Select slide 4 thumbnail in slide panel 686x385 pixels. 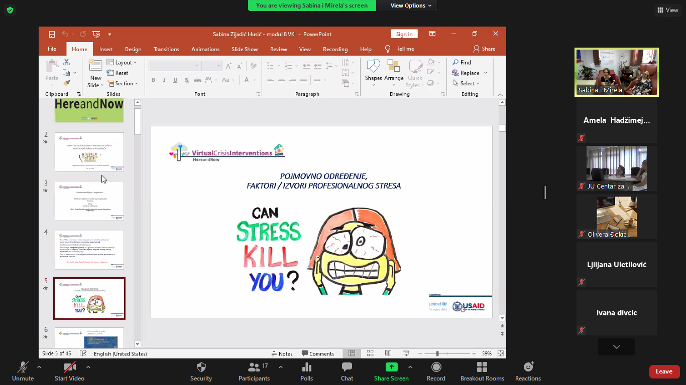point(89,250)
